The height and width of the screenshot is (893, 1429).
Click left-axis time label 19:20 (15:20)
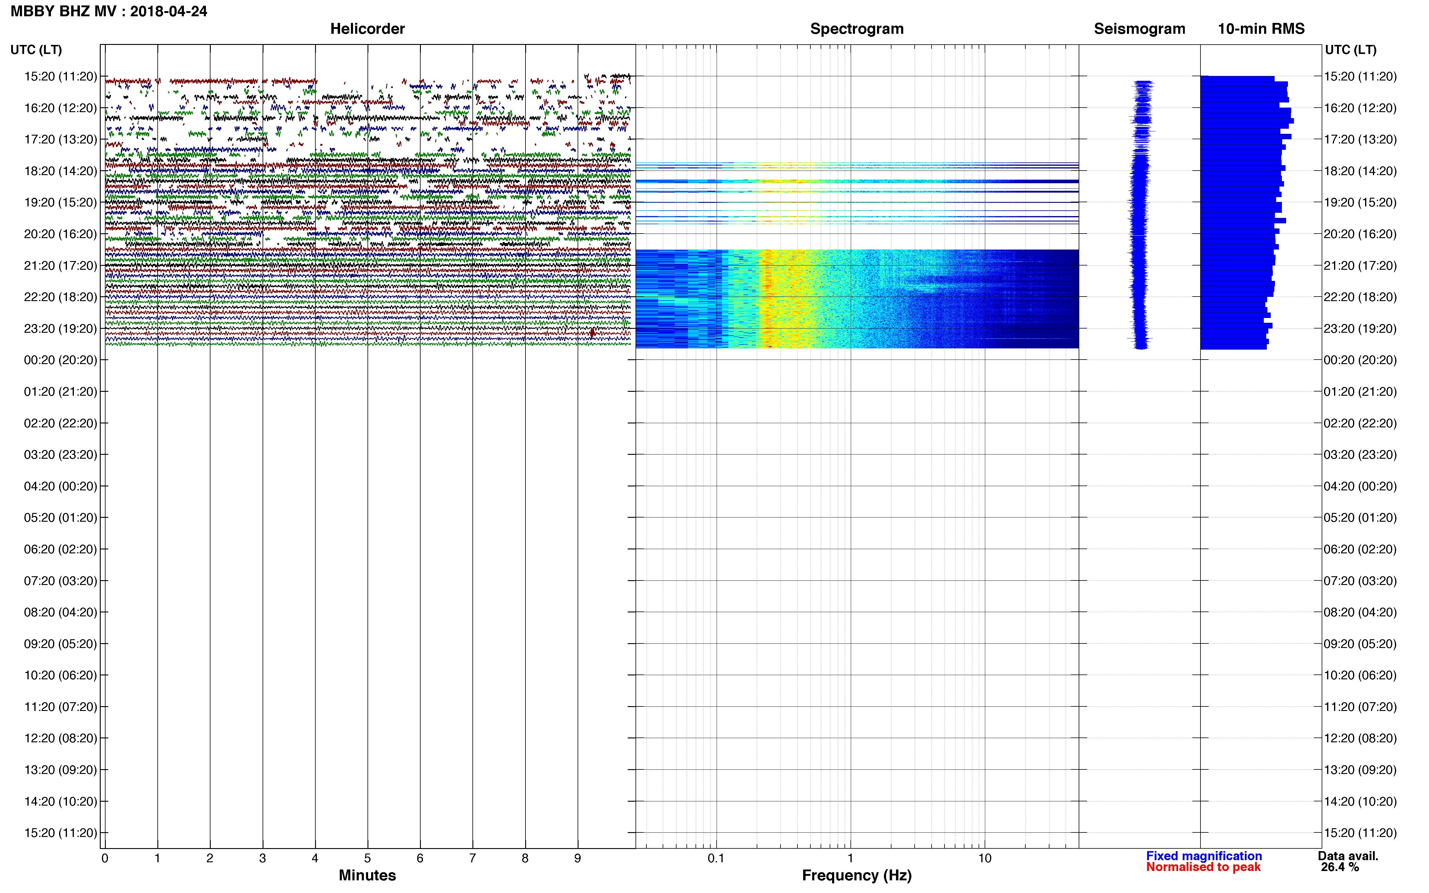[60, 203]
